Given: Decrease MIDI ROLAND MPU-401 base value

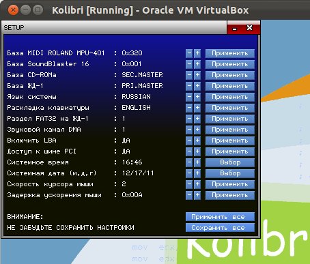Looking at the screenshot, I should point(189,53).
